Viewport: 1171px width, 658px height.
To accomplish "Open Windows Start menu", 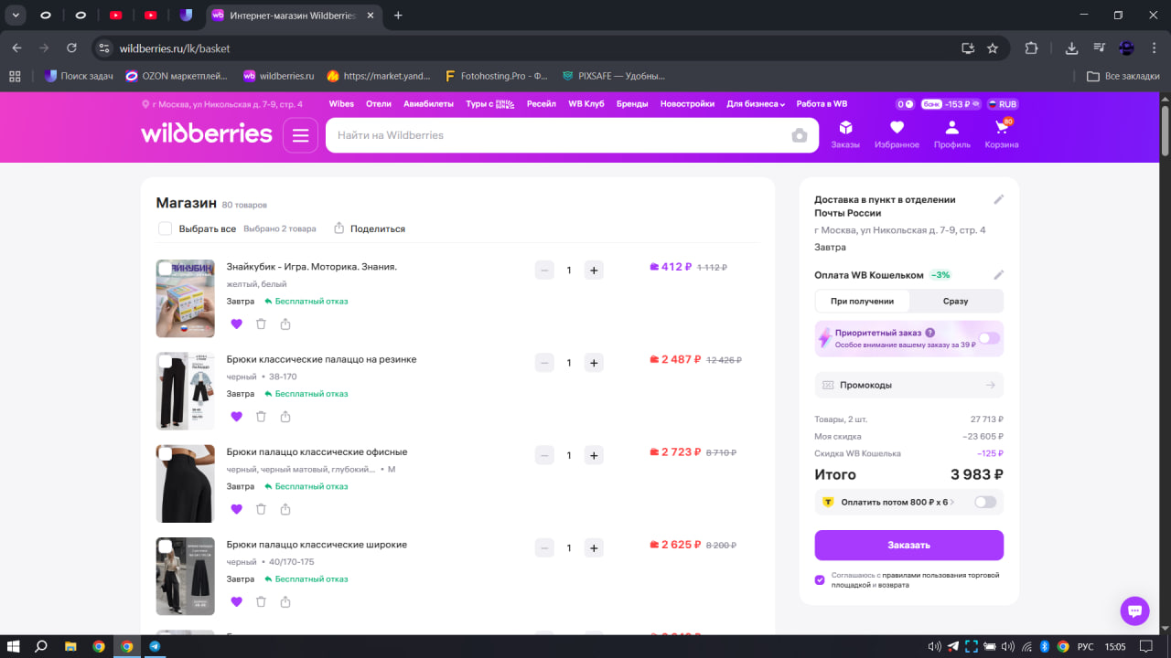I will pos(14,646).
